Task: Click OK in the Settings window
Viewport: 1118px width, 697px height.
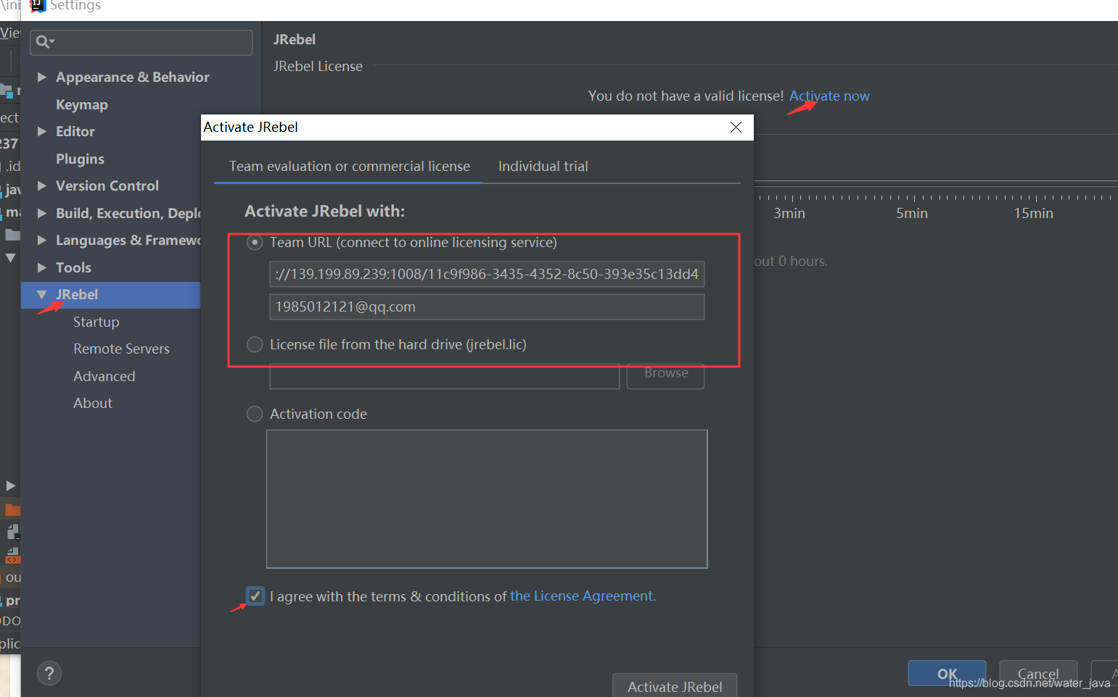Action: pyautogui.click(x=947, y=673)
